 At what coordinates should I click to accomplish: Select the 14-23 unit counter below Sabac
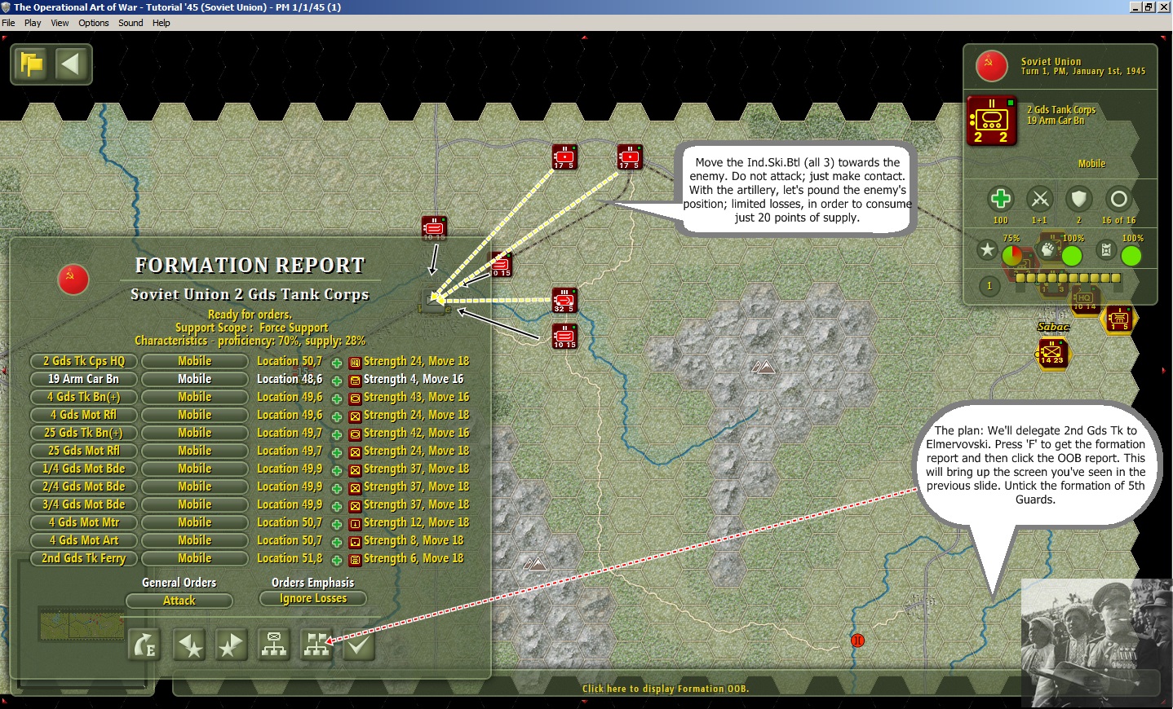click(x=1052, y=354)
